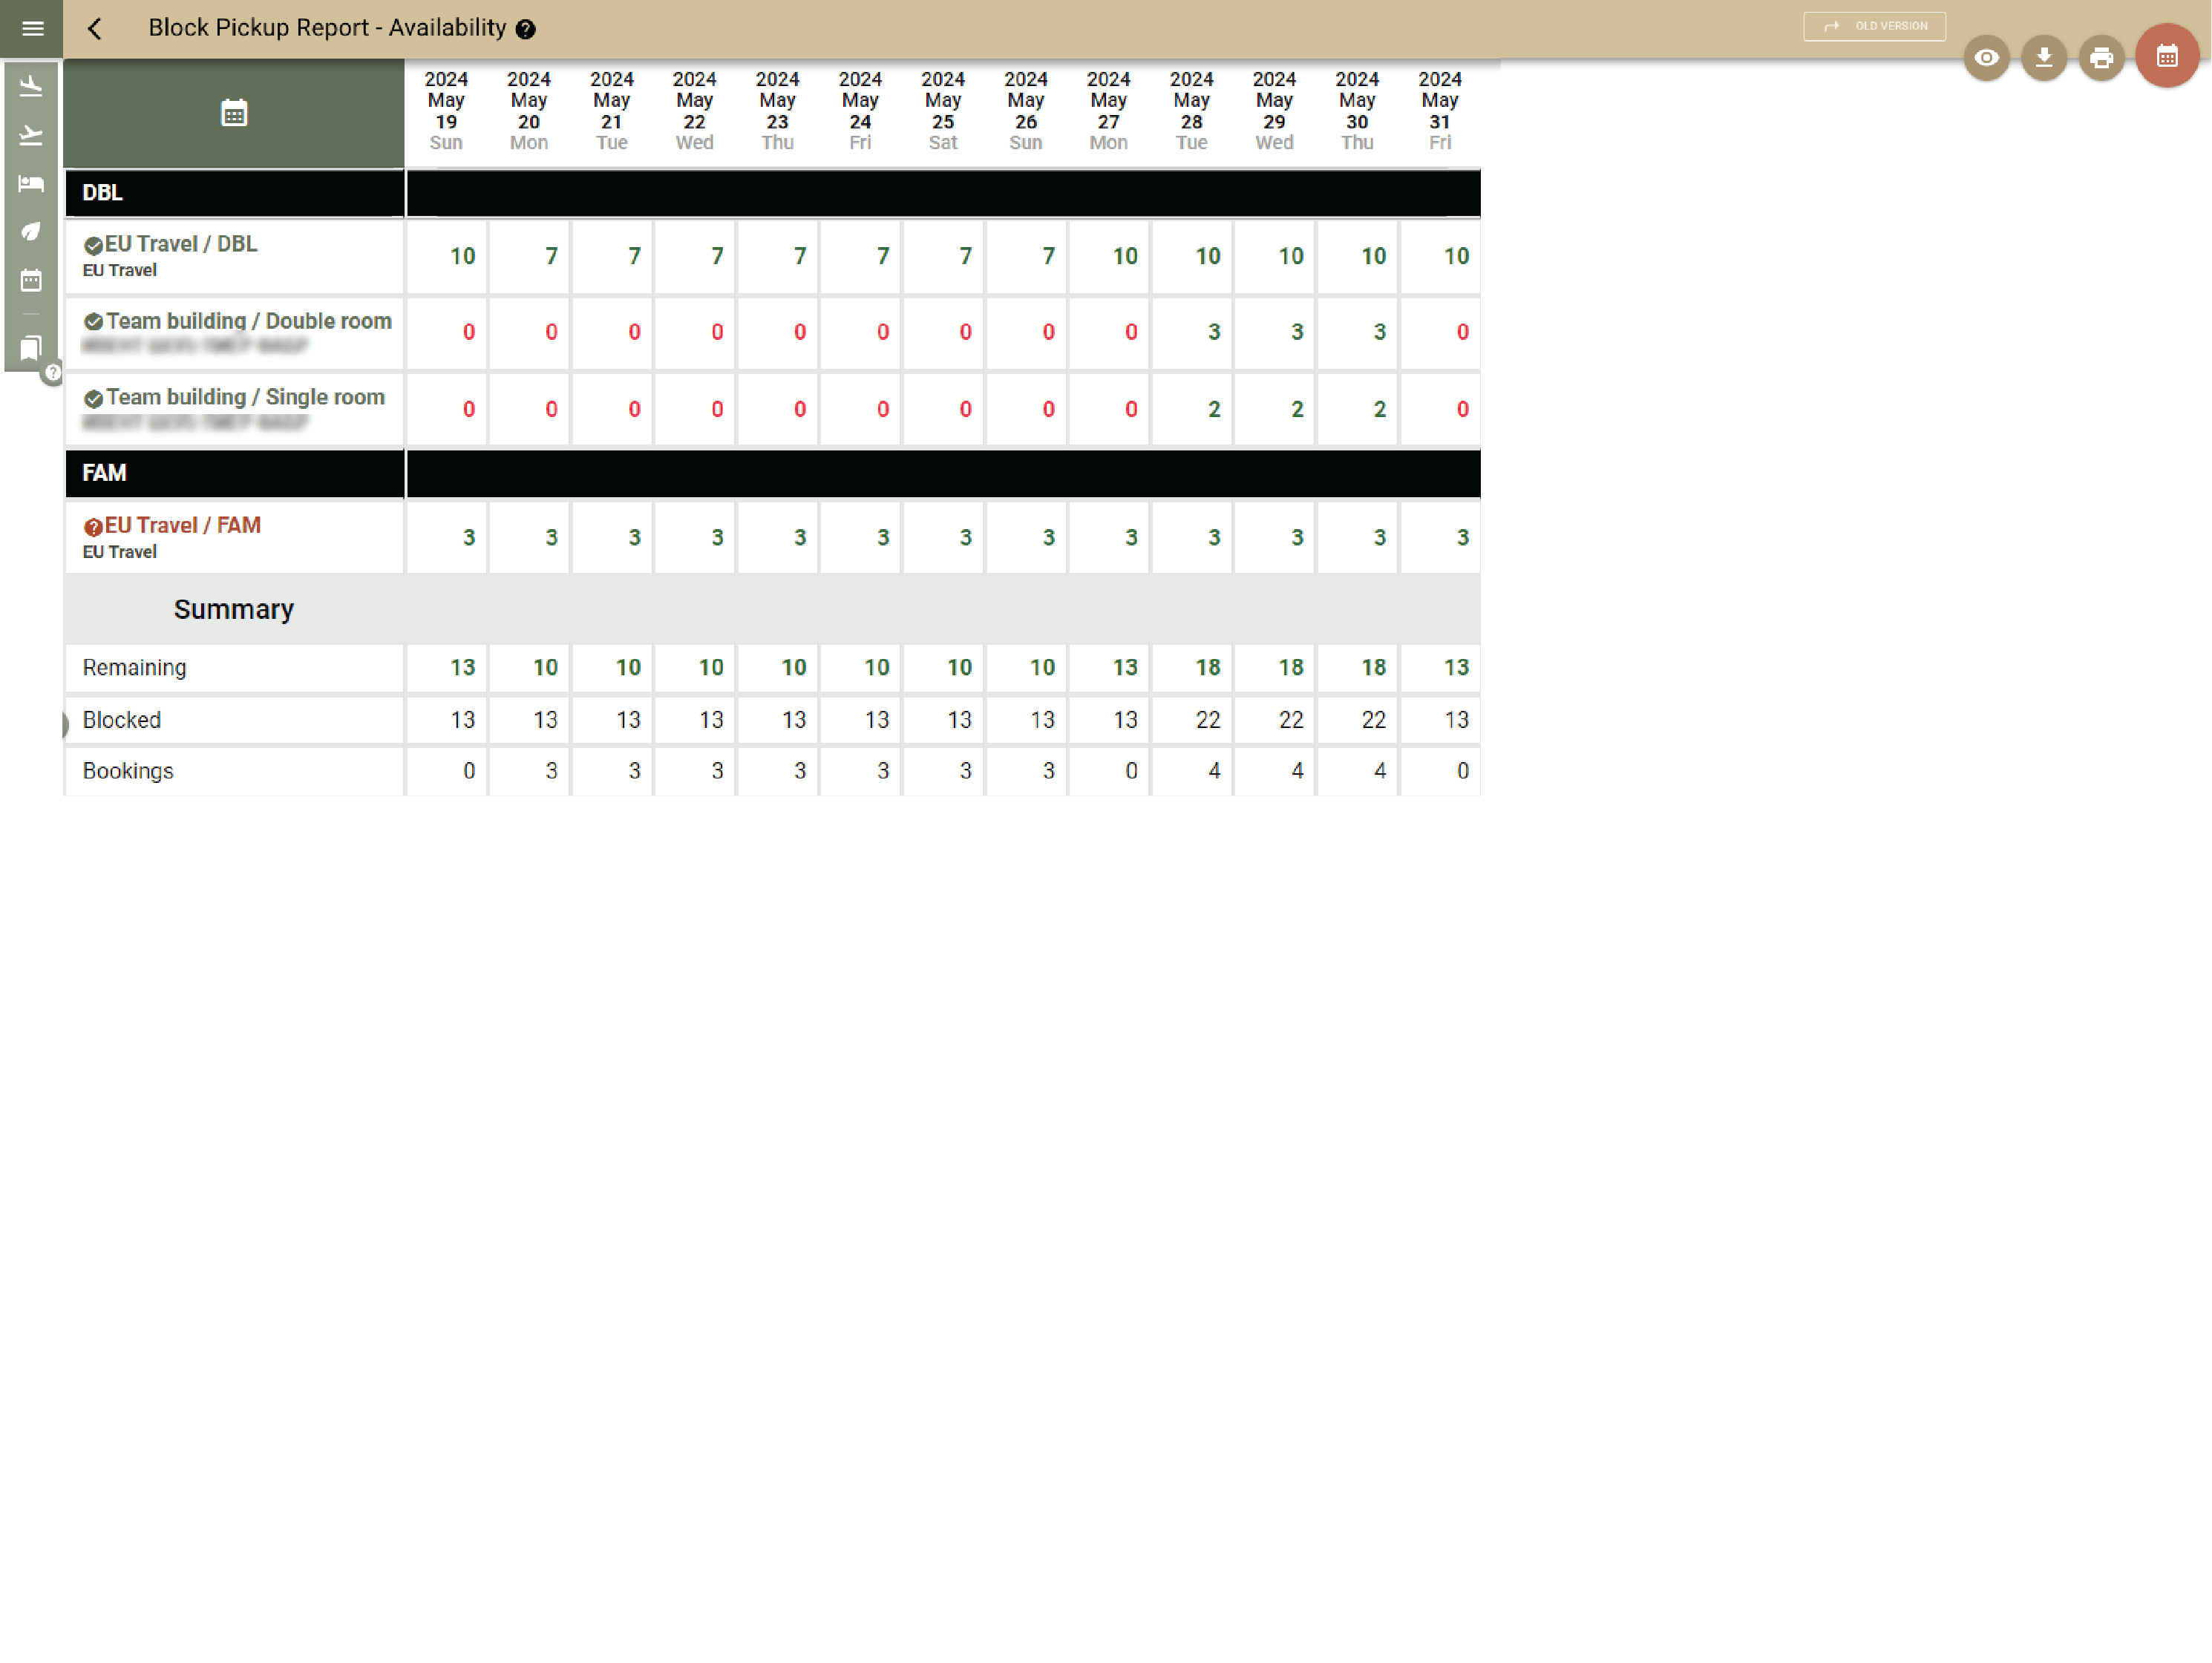Image resolution: width=2212 pixels, height=1663 pixels.
Task: Click the arrivals plane sidebar icon
Action: [x=31, y=86]
